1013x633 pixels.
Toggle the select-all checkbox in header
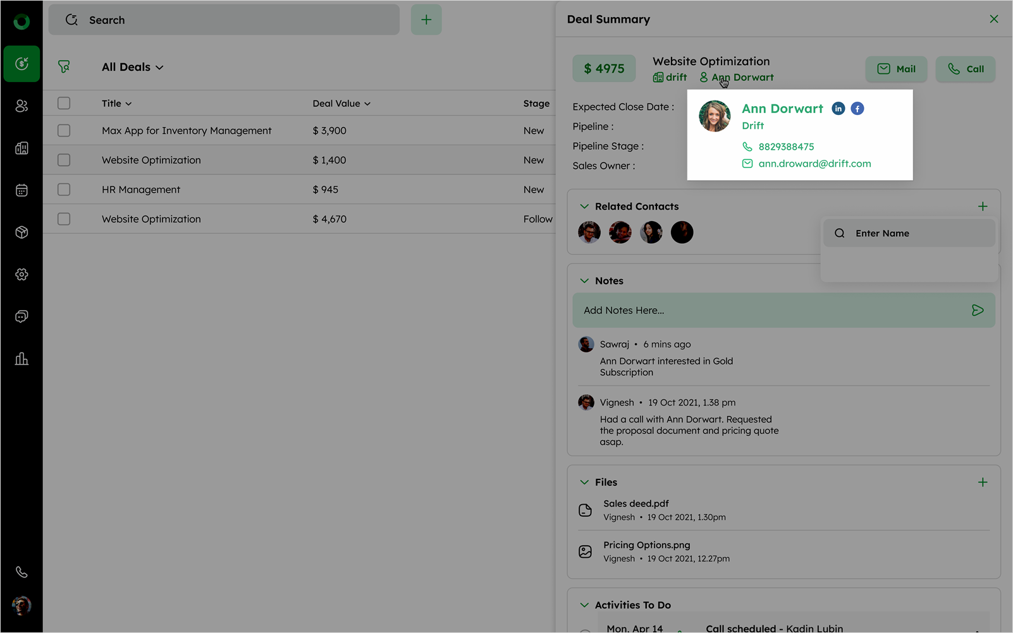point(64,104)
